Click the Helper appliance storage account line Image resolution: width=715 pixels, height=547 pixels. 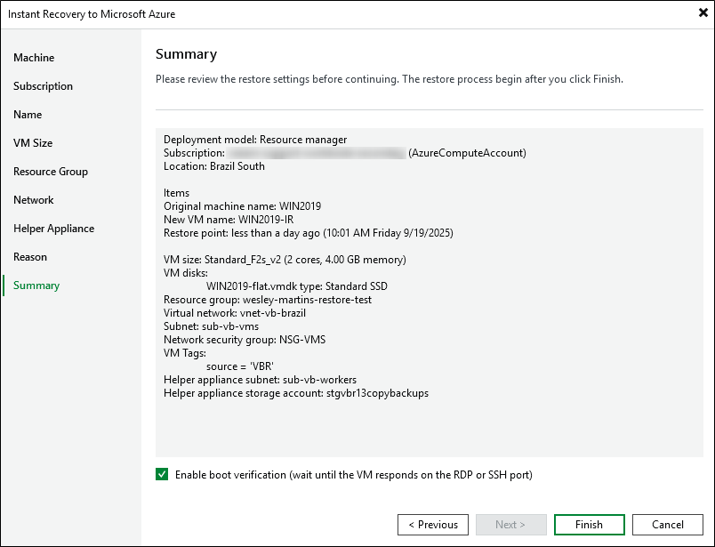click(295, 393)
